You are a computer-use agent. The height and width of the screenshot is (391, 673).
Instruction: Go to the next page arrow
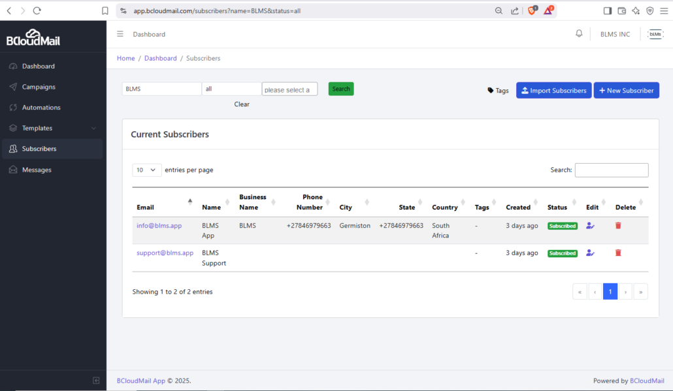click(x=625, y=292)
